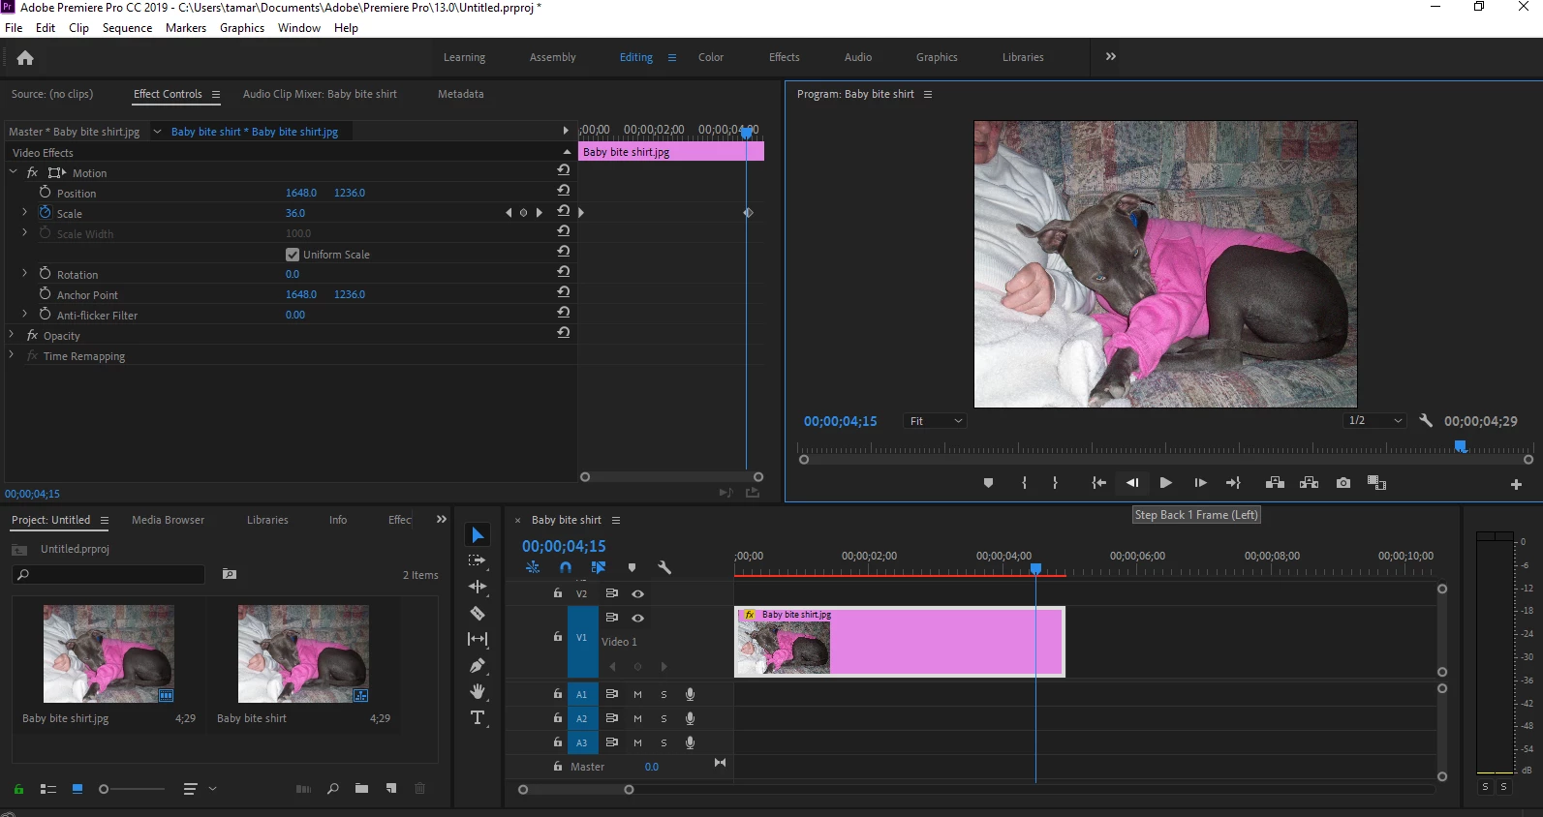This screenshot has width=1543, height=817.
Task: Expand the Anti-flicker Filter property
Action: coord(25,314)
